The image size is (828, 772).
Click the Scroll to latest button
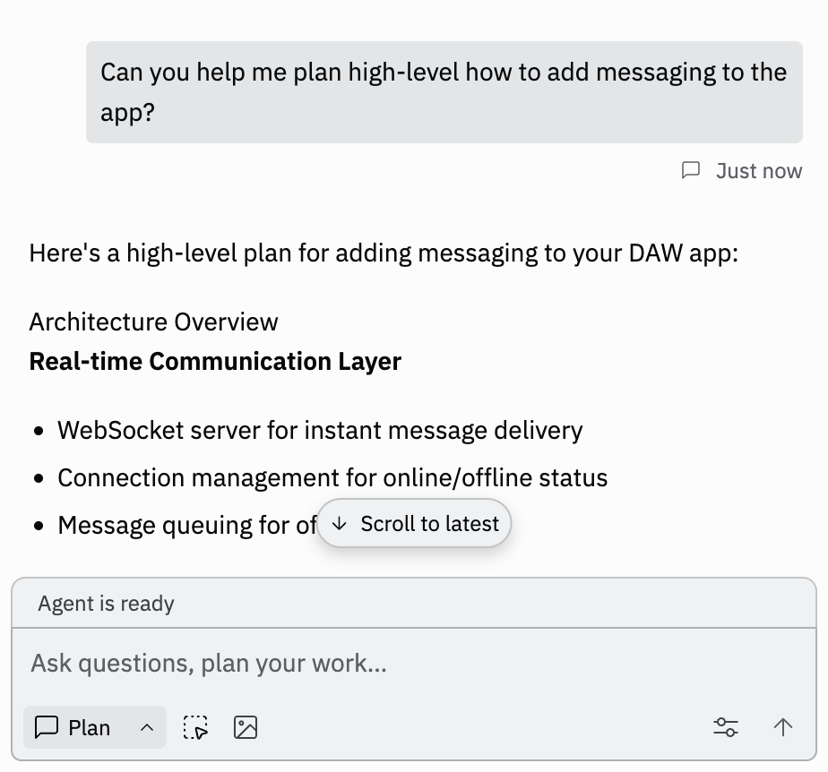[x=414, y=523]
